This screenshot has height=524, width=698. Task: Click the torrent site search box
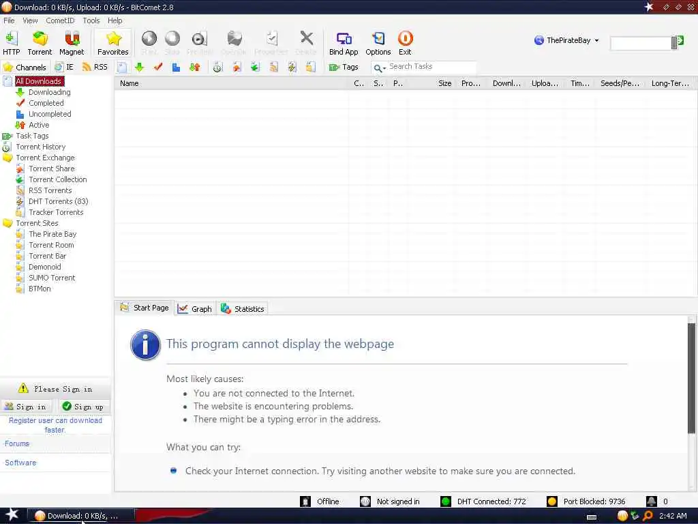click(641, 43)
